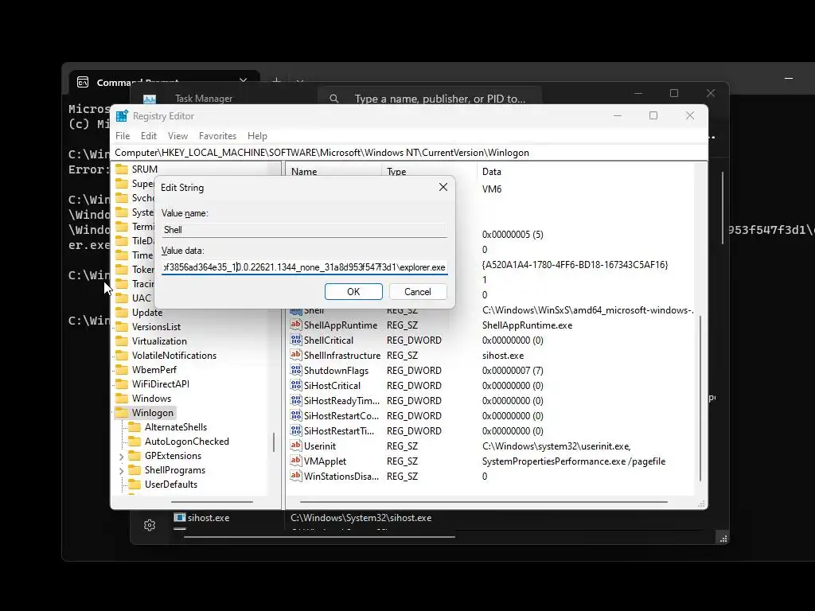This screenshot has width=815, height=611.
Task: Open the Help menu in Registry Editor
Action: coord(257,135)
